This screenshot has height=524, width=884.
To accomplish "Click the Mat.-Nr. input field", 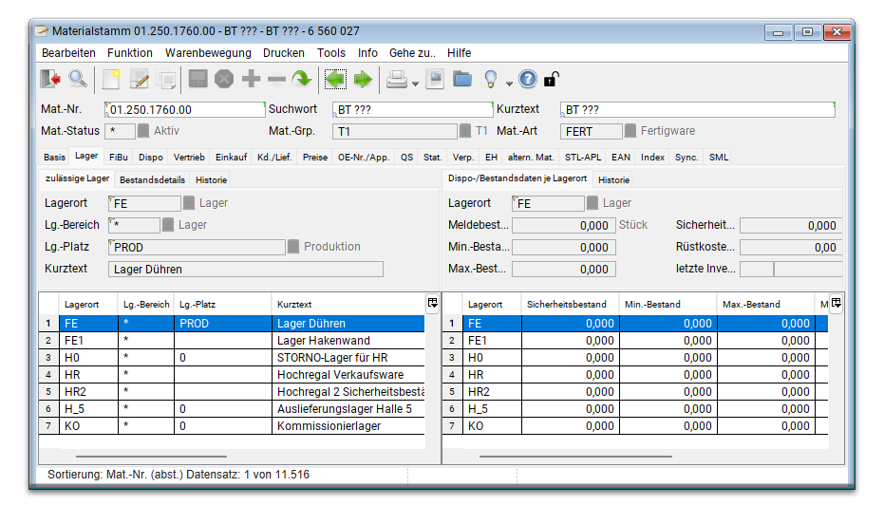I will (185, 109).
